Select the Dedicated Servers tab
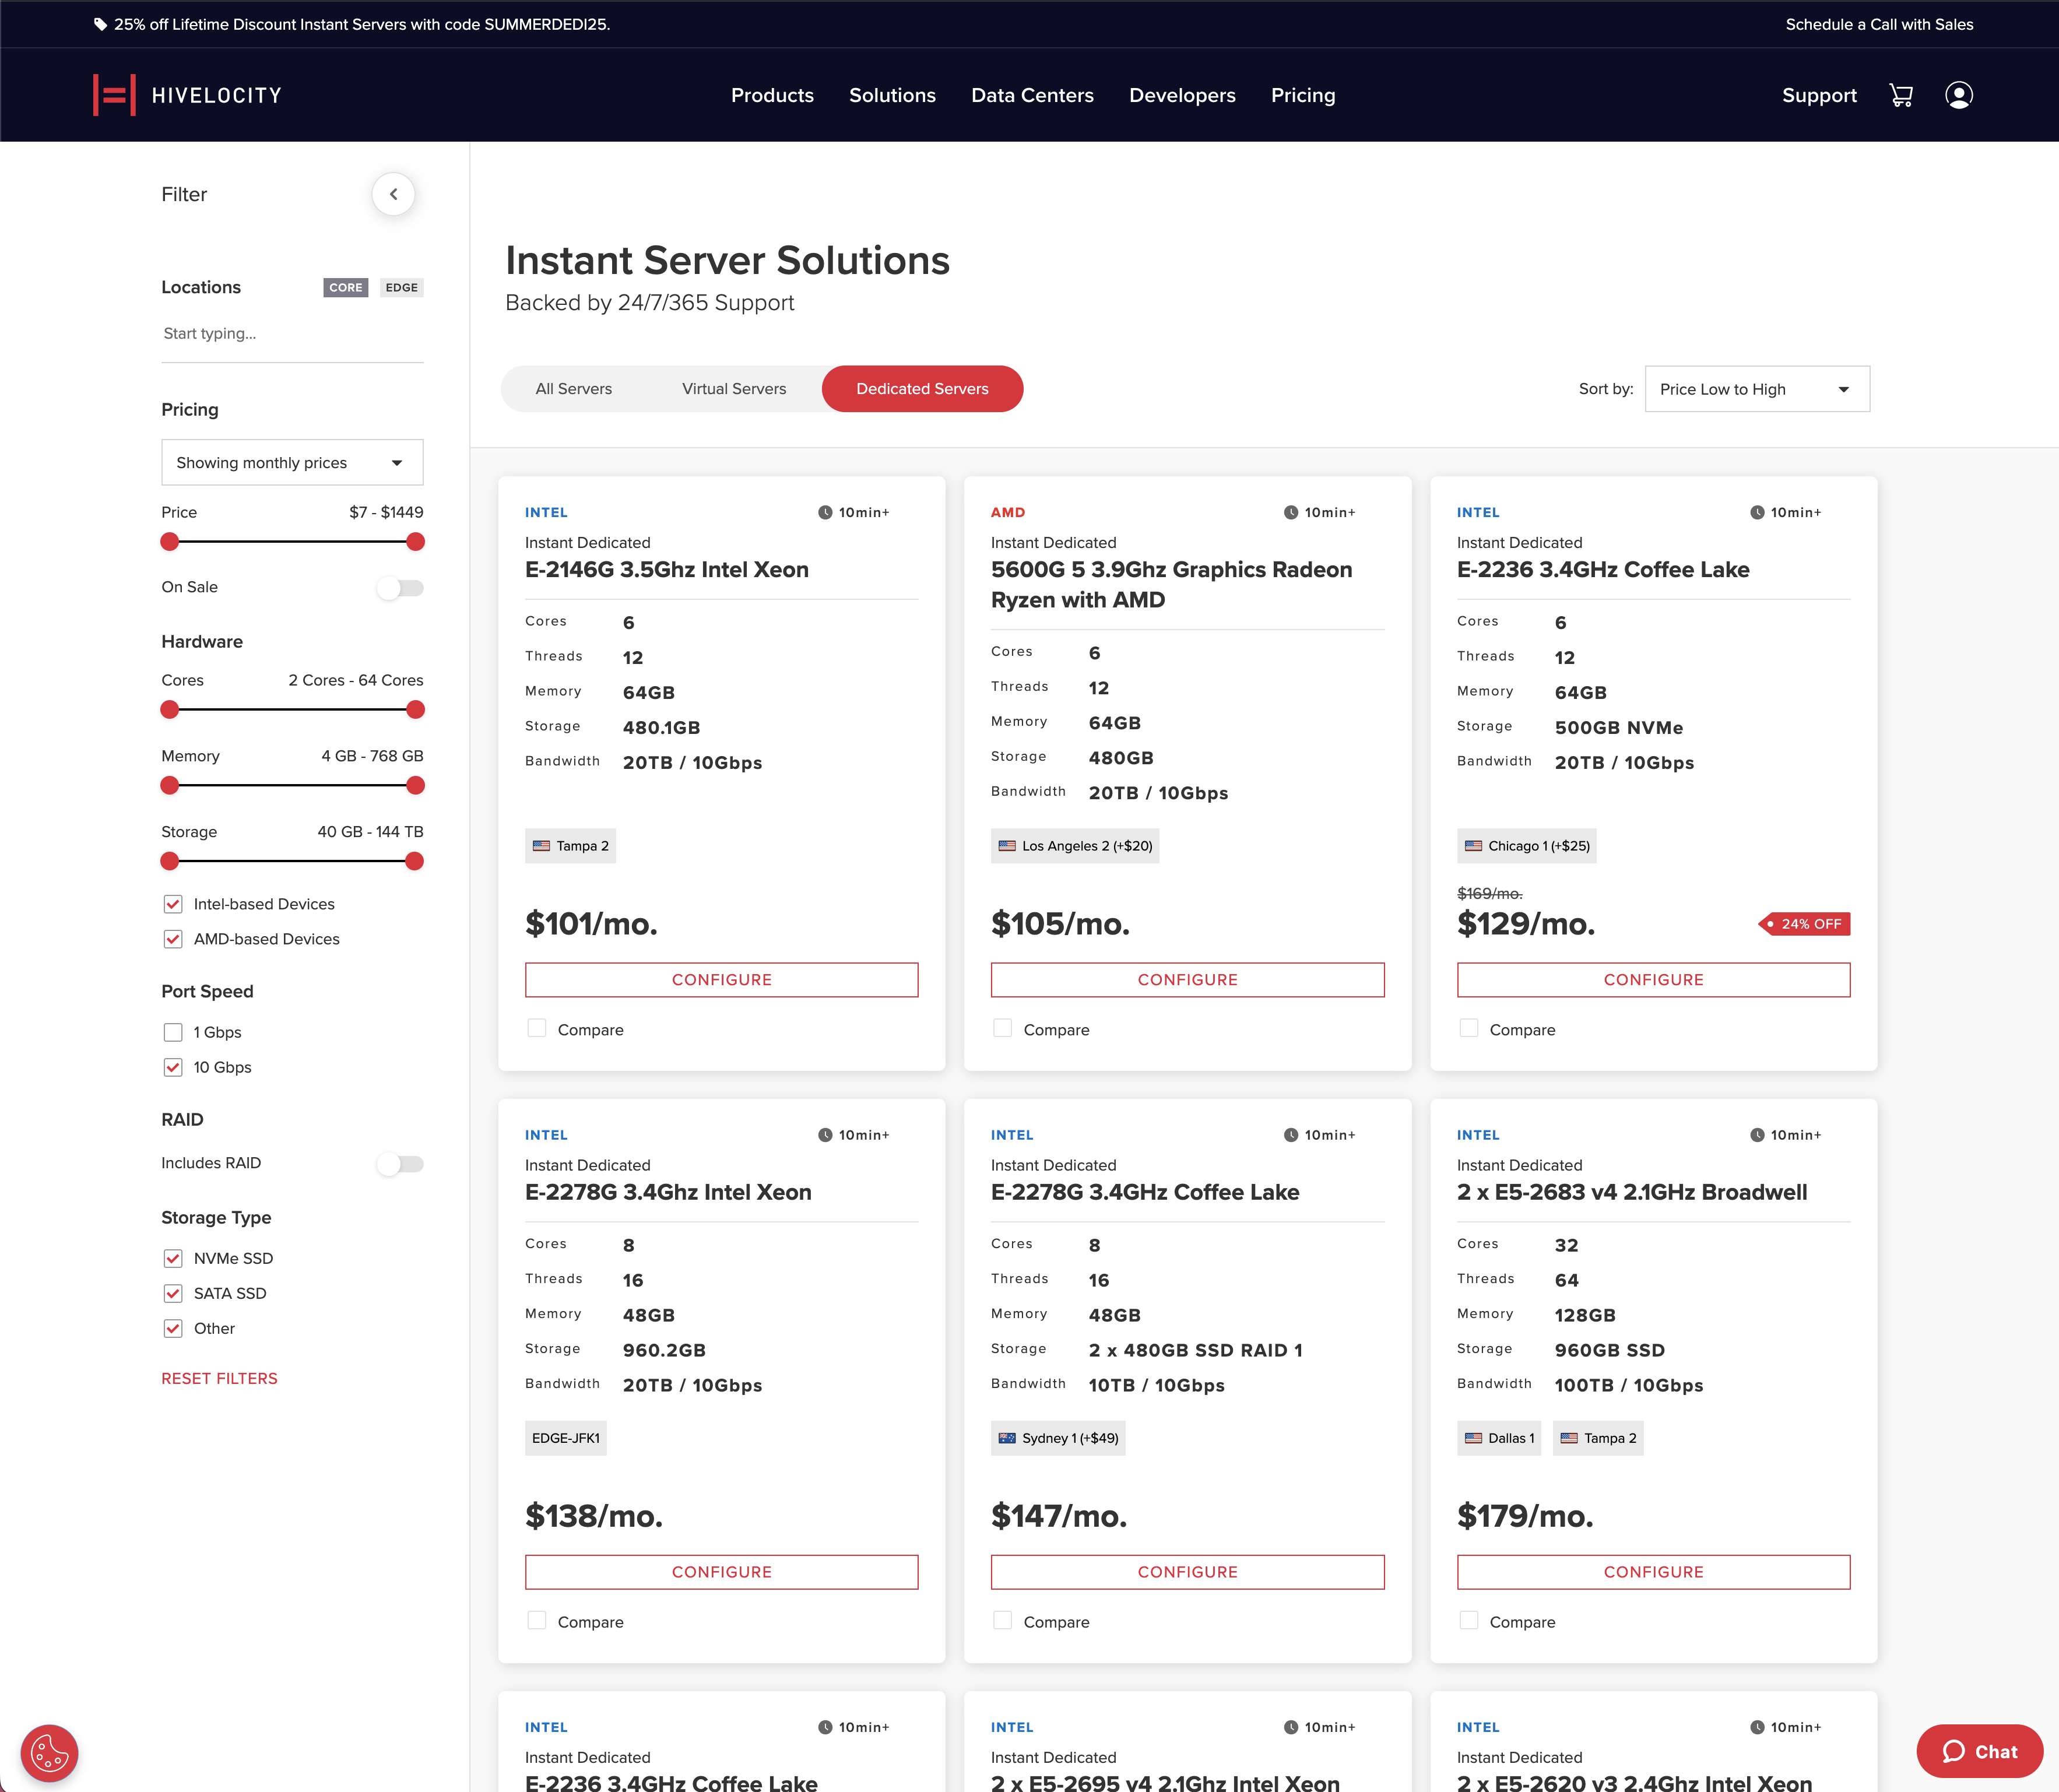Screen dimensions: 2059x1792 [x=922, y=389]
